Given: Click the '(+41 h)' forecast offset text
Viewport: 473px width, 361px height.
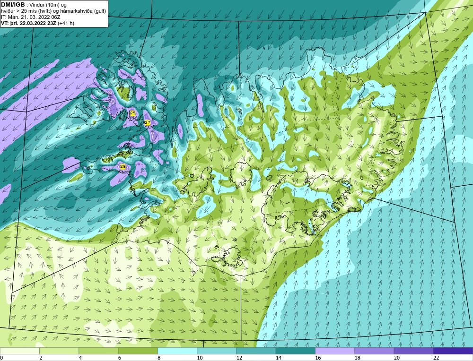Looking at the screenshot, I should point(66,23).
